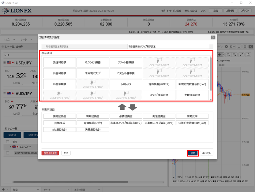Open the Q&A menu item

(x=203, y=11)
